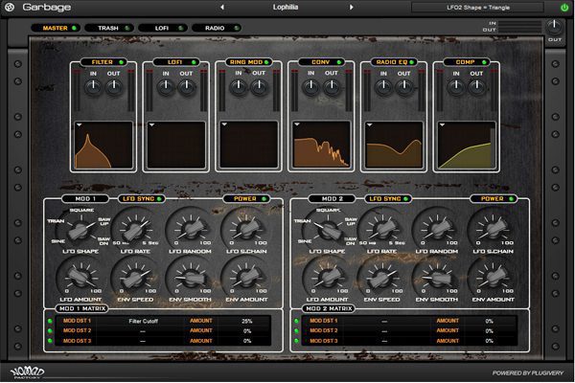This screenshot has width=575, height=383.
Task: Click MOD 1 LFO RANDOM knob
Action: click(191, 230)
